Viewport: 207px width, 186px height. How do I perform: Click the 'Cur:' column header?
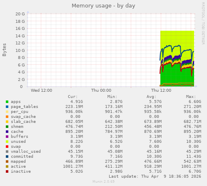pyautogui.click(x=73, y=97)
